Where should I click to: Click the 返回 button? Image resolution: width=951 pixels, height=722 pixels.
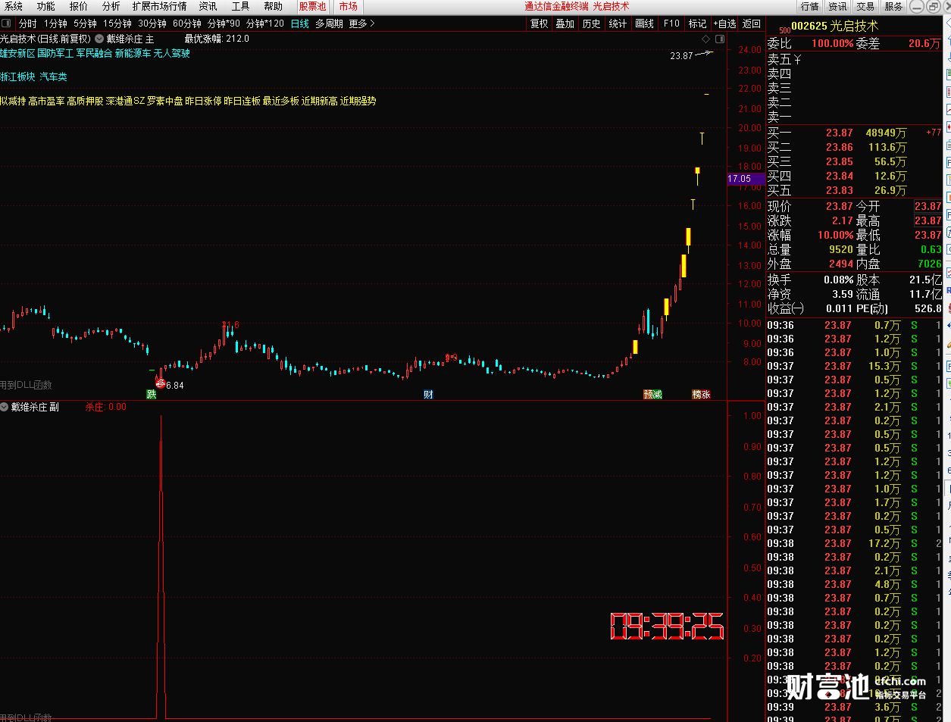click(751, 23)
